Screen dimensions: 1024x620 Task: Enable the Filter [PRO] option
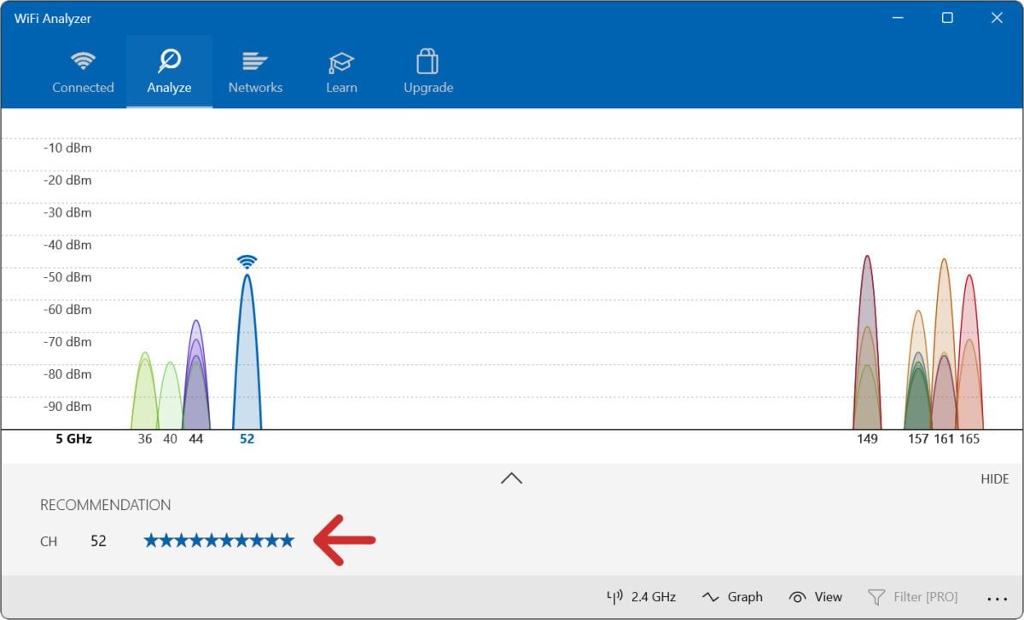[915, 597]
